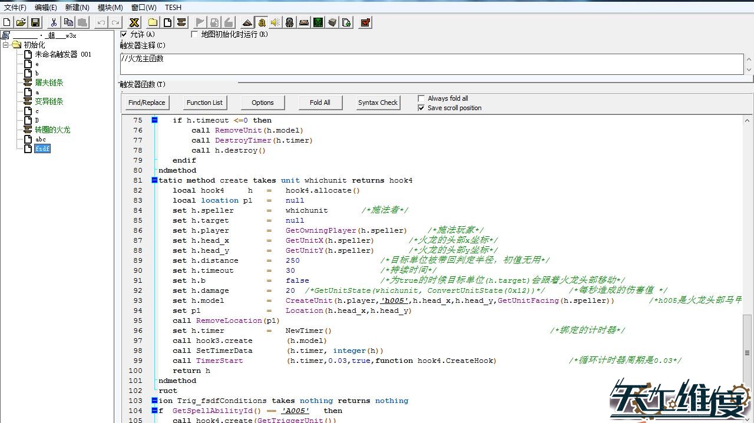This screenshot has width=754, height=423.
Task: Check the Always fold all option
Action: click(421, 98)
